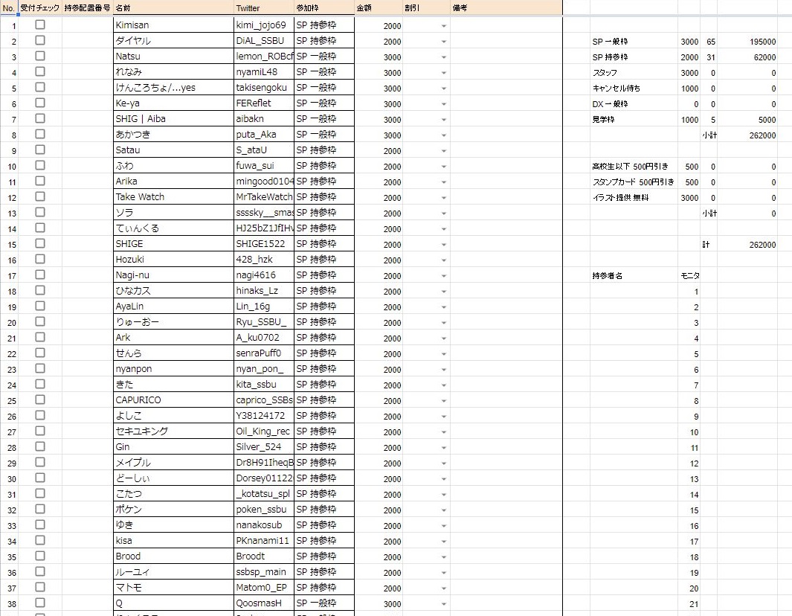Check the reception box for Kimisan
The width and height of the screenshot is (792, 616).
point(40,25)
